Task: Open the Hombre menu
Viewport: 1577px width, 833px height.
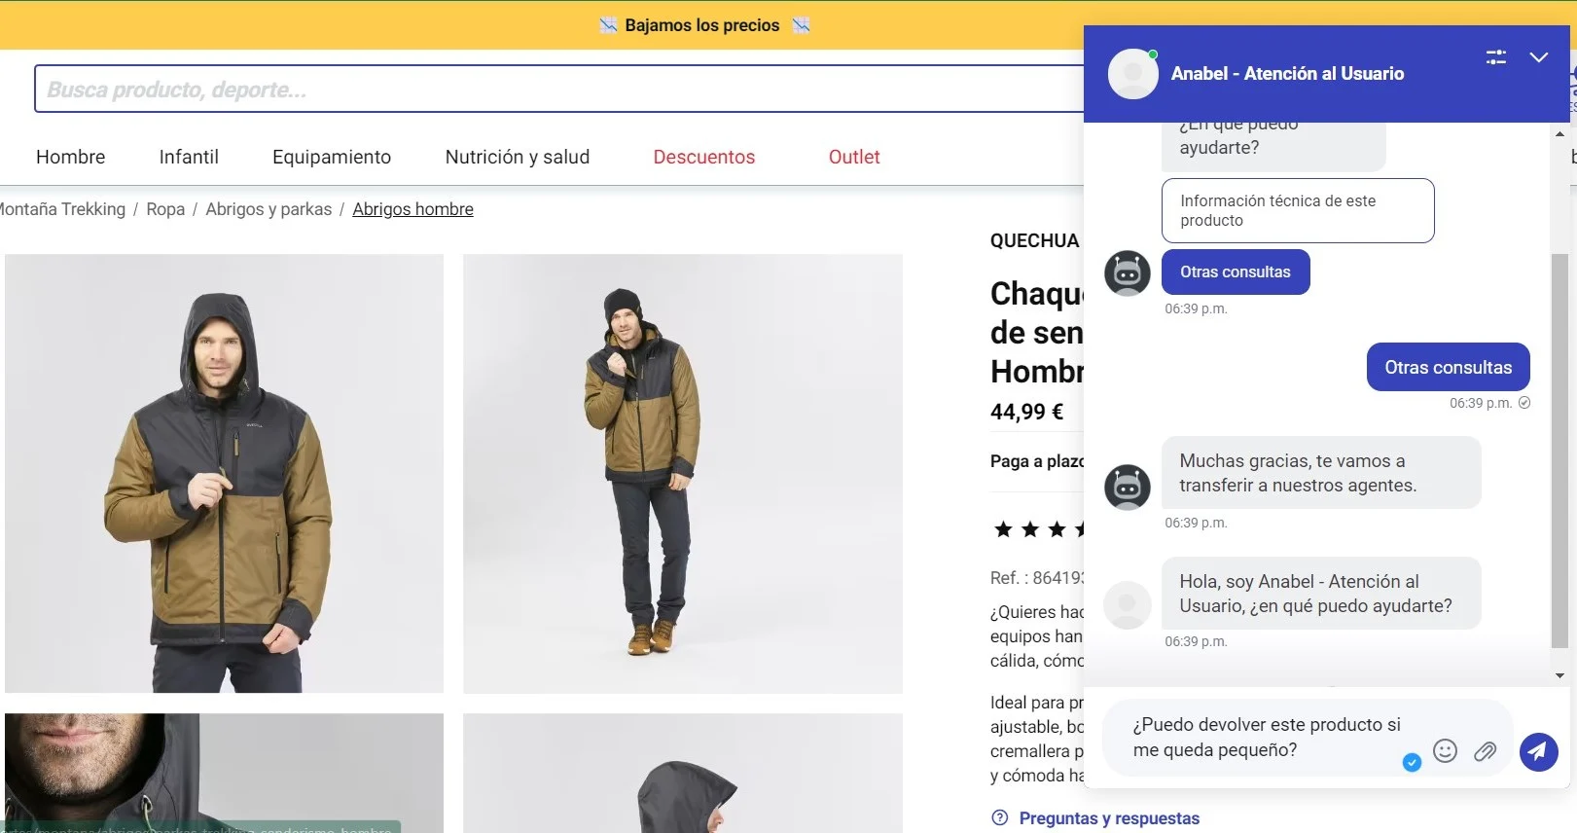Action: coord(71,157)
